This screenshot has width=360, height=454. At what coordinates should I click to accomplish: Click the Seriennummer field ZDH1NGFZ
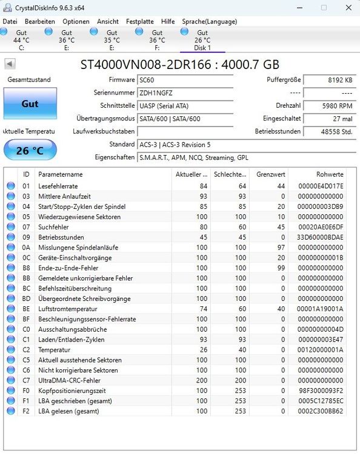pos(185,93)
